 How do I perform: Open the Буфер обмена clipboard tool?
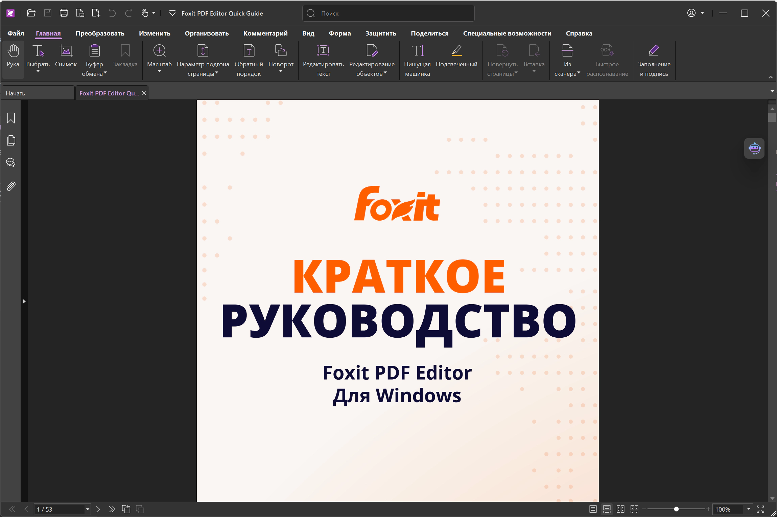point(94,60)
